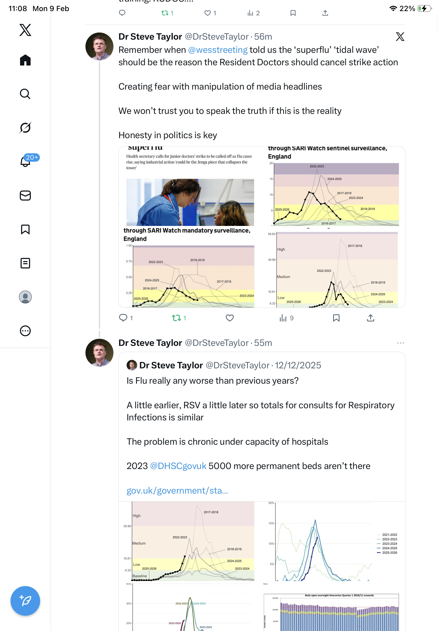Bookmark the superflu tidal wave post
This screenshot has width=440, height=631.
336,318
